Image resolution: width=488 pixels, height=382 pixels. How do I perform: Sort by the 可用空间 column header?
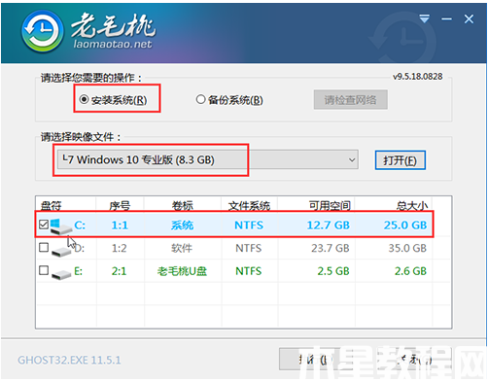330,205
